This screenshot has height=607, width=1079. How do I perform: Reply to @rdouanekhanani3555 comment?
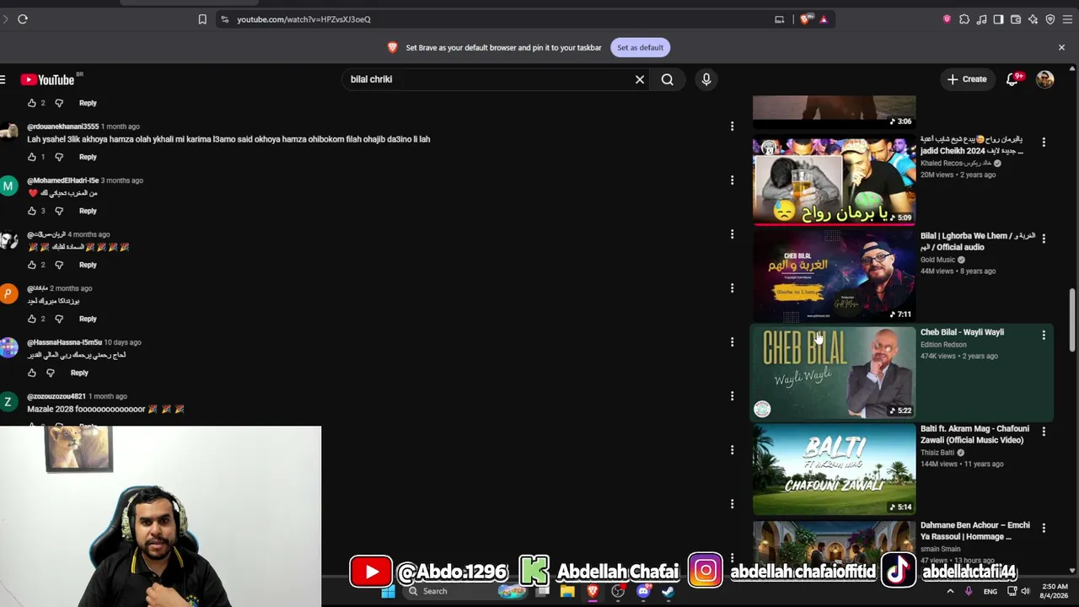point(88,157)
